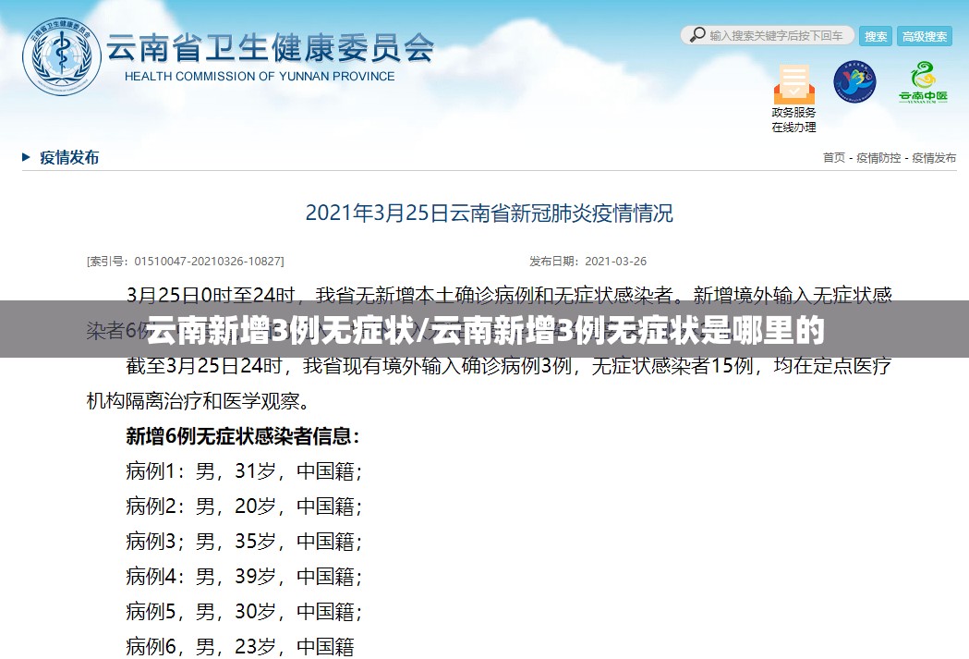The image size is (969, 659).
Task: Click HEALTH COMMISSION OF YUNNAN PROVINCE text
Action: click(260, 76)
